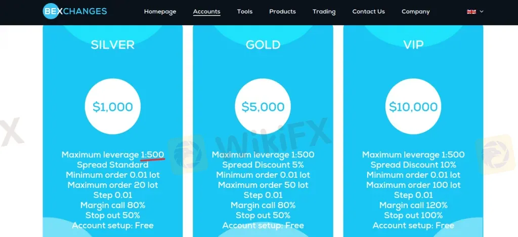Screen dimensions: 518x237
Task: Open the Accounts menu
Action: 206,12
